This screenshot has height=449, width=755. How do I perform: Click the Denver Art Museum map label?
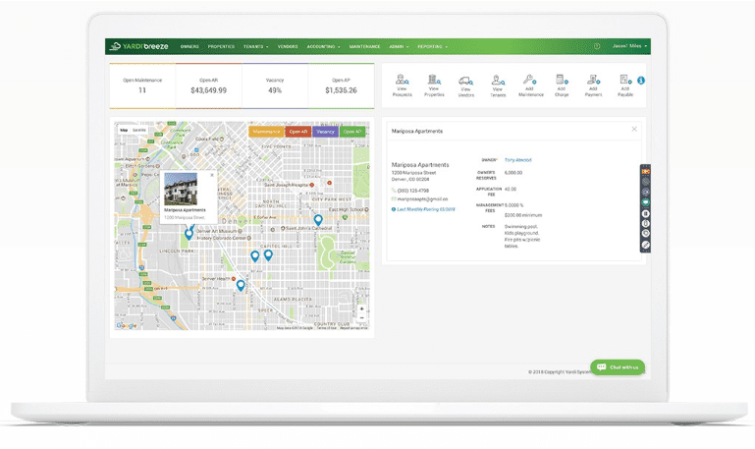pyautogui.click(x=216, y=231)
